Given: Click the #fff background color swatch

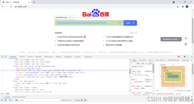Looking at the screenshot, I should pos(145,82).
